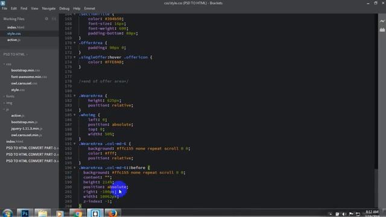This screenshot has height=217, width=386.
Task: Open File Explorer from the taskbar
Action: pos(42,213)
